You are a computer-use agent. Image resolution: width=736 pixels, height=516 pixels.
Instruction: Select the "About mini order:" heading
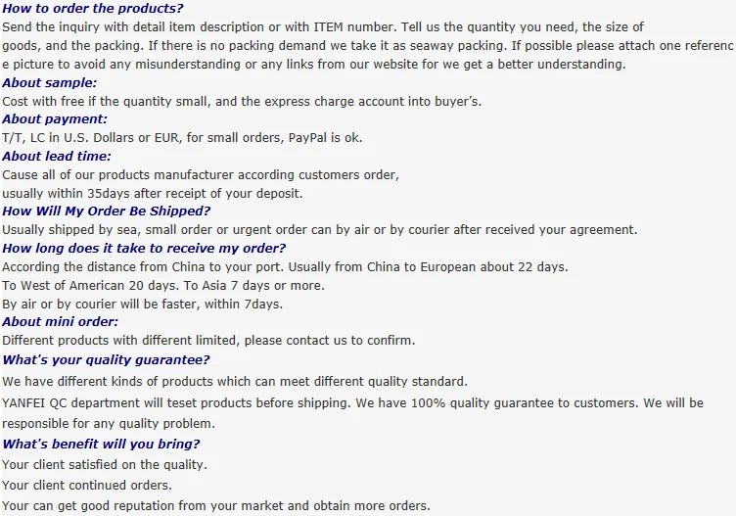61,321
